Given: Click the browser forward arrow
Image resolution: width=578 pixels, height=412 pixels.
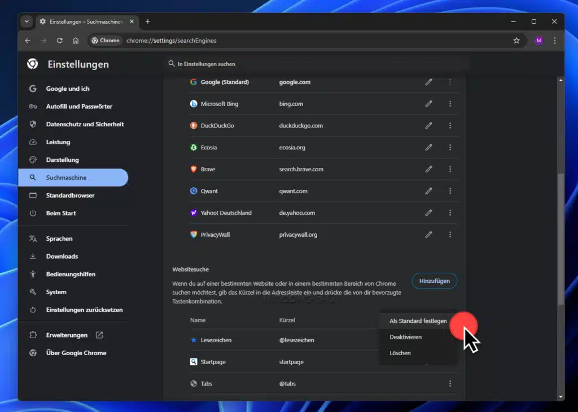Looking at the screenshot, I should [43, 41].
